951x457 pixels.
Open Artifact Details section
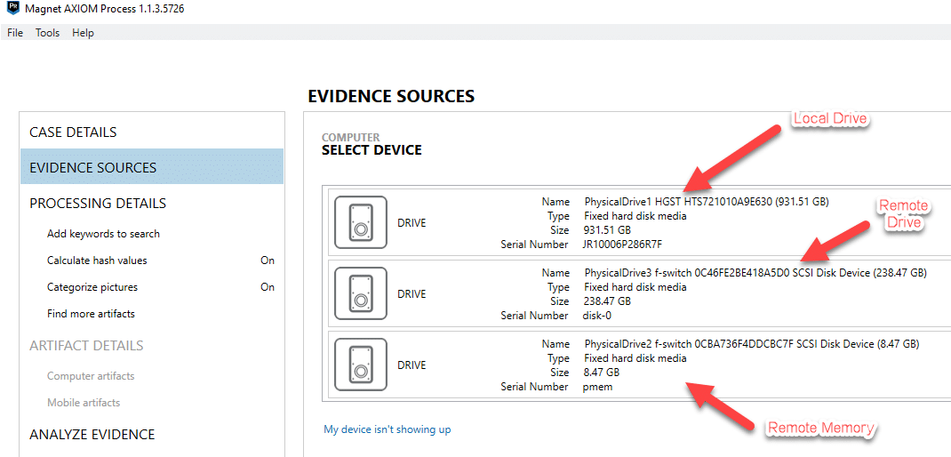pyautogui.click(x=87, y=345)
